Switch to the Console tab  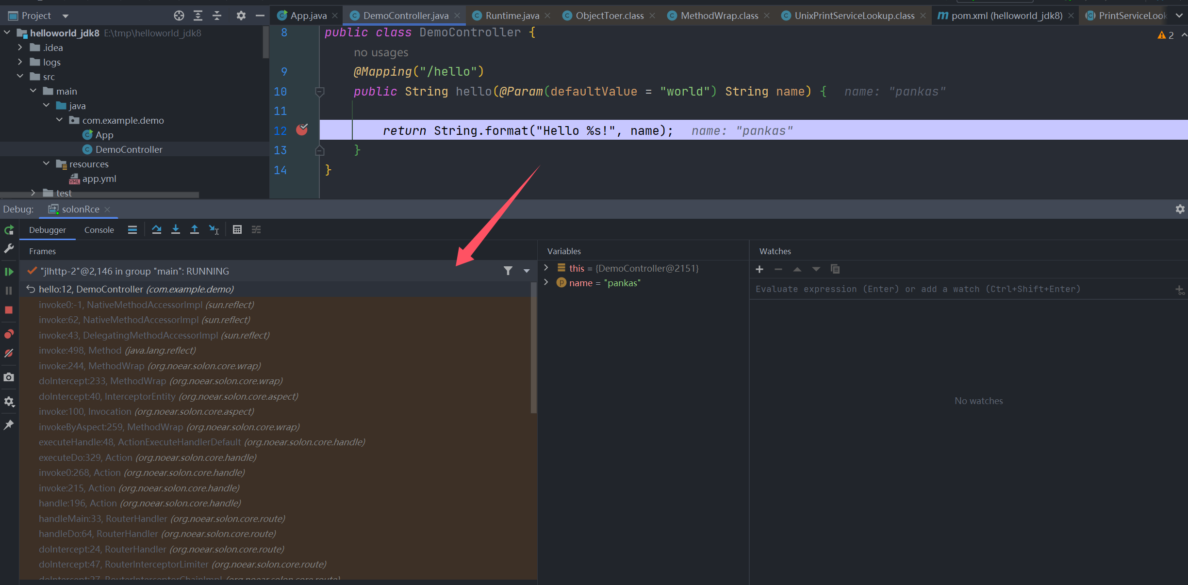[x=99, y=229]
